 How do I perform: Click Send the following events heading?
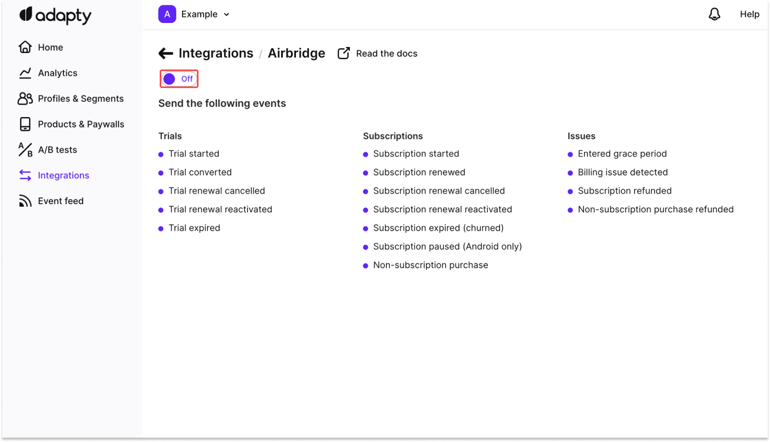coord(222,103)
